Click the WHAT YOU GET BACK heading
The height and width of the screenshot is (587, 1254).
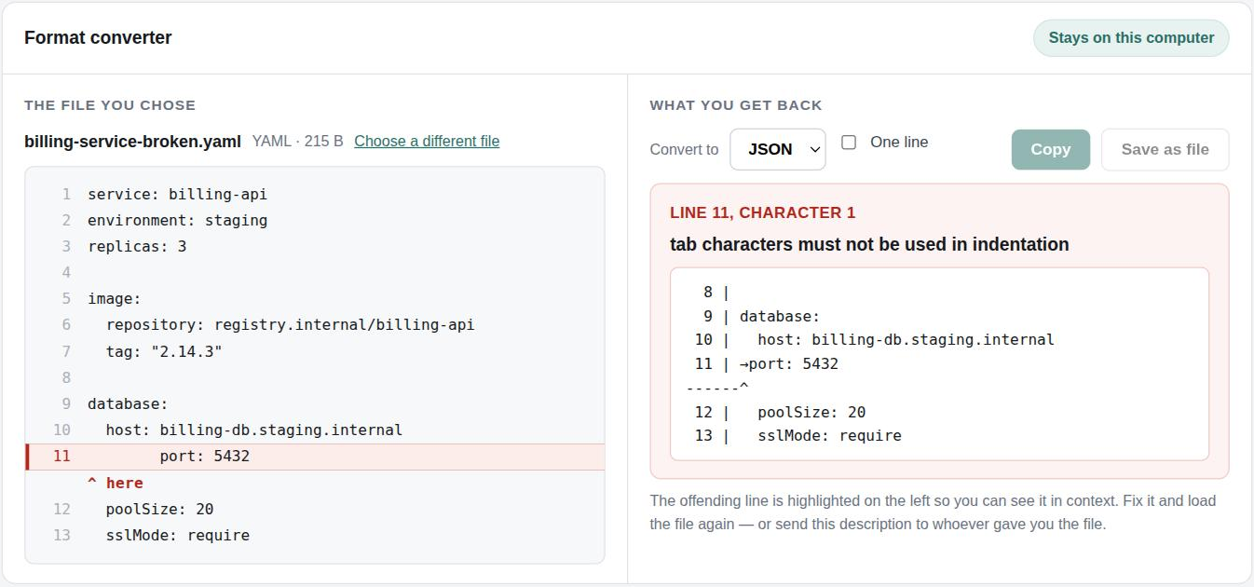736,105
